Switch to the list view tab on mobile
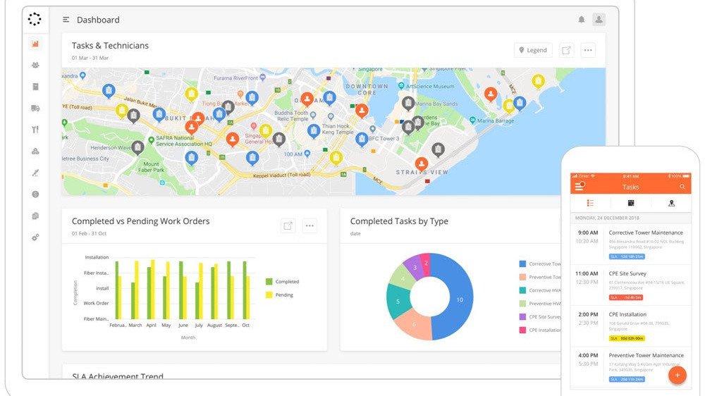This screenshot has width=705, height=396. click(x=590, y=204)
